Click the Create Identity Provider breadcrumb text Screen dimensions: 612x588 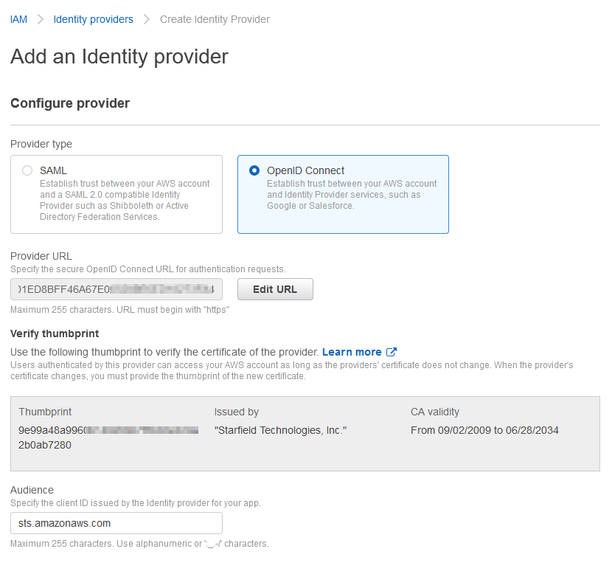coord(215,19)
